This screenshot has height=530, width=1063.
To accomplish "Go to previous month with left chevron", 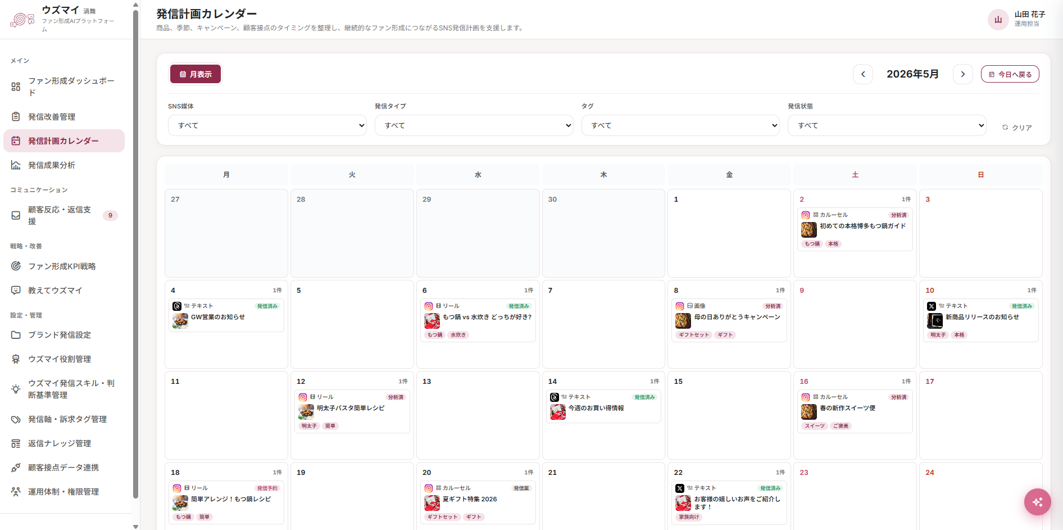I will [x=863, y=74].
